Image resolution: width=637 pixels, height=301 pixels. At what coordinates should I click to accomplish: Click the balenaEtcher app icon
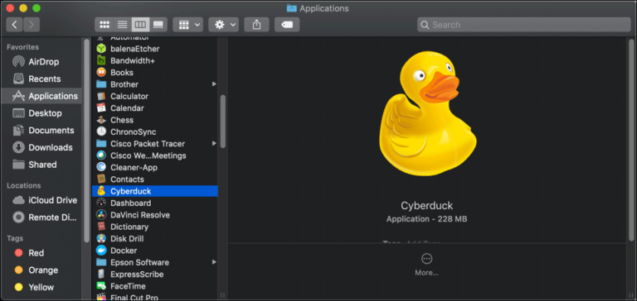pos(101,49)
